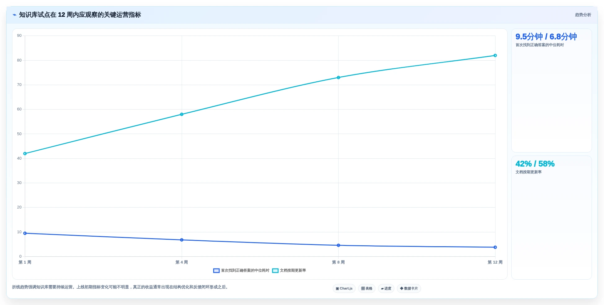Click the legend text 文档按期更新率
Viewport: 604px width, 305px height.
tap(293, 271)
